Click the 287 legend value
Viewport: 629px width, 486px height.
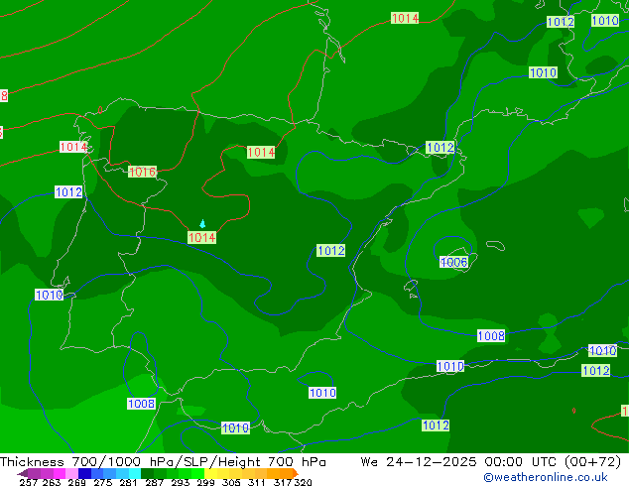tap(154, 482)
